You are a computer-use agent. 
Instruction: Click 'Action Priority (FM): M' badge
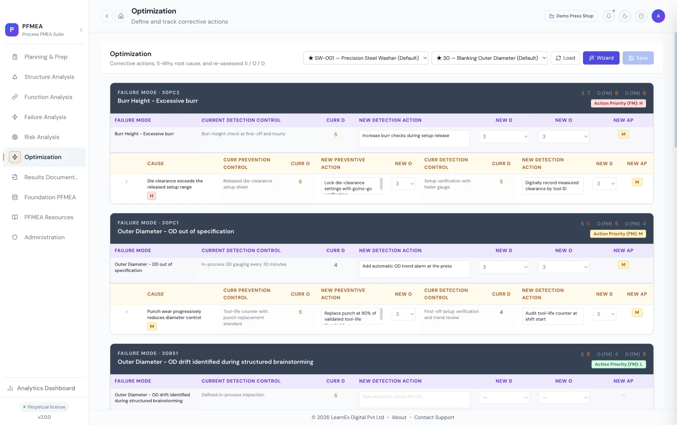(x=618, y=234)
